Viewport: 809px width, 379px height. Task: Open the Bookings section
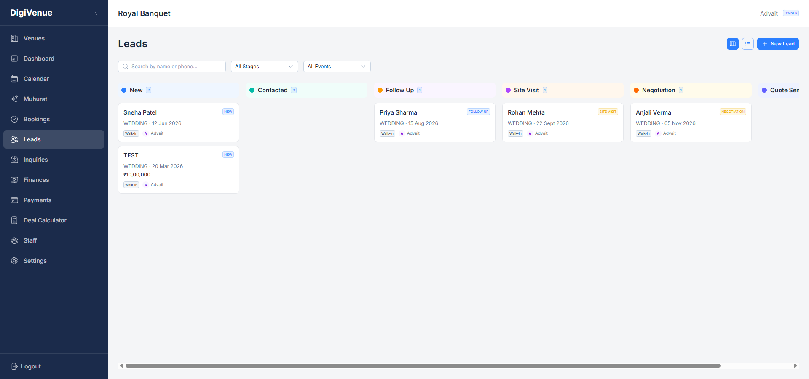(54, 119)
